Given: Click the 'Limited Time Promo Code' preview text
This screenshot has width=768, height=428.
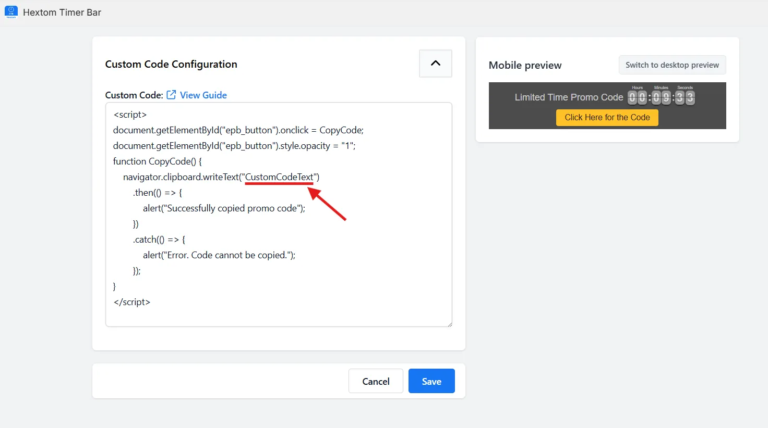Looking at the screenshot, I should [569, 97].
